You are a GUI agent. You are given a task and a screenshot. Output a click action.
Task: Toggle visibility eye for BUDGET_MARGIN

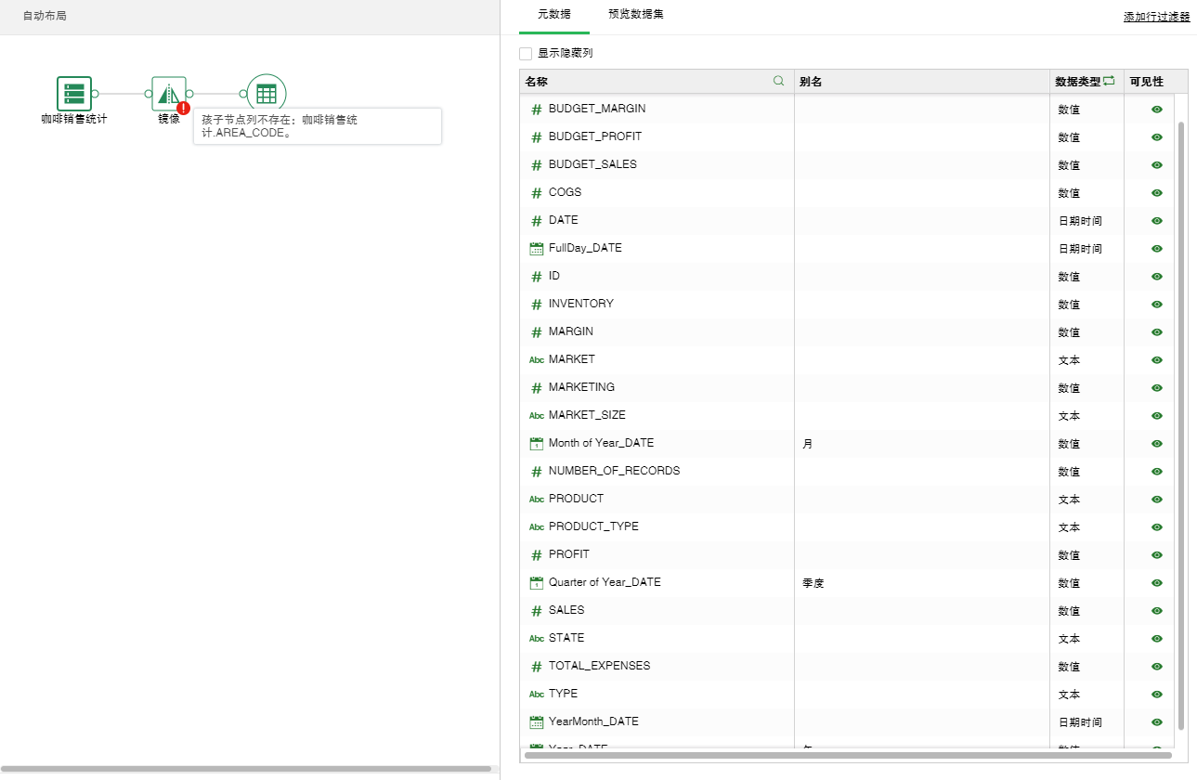(x=1156, y=110)
